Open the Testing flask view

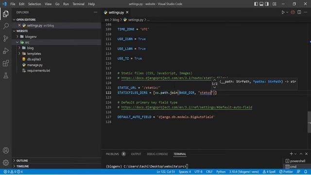coord(6,75)
